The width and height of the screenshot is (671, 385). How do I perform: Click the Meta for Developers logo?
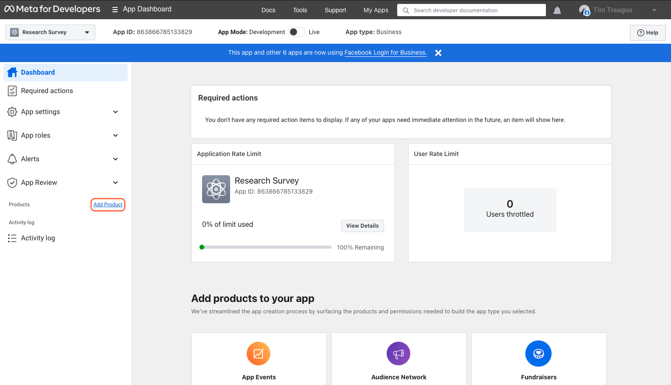tap(52, 9)
